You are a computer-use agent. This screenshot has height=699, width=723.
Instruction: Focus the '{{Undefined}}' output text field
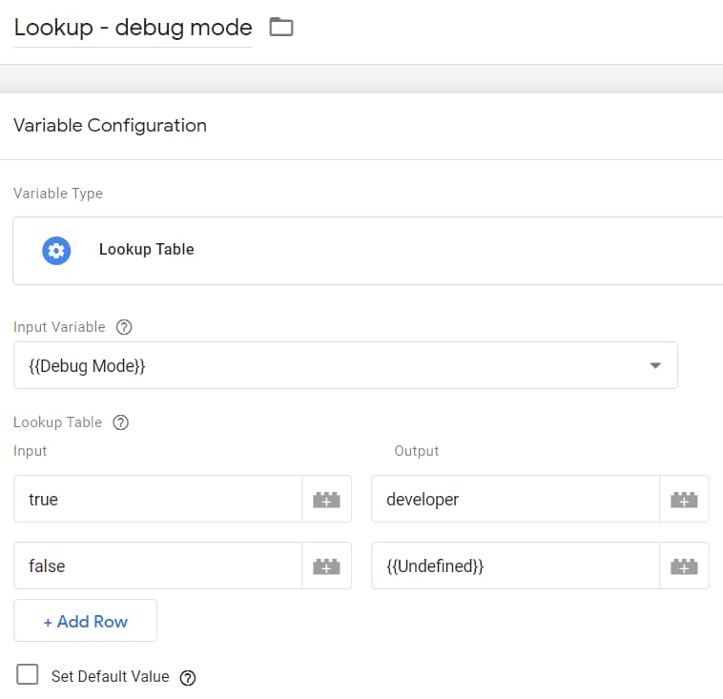[515, 566]
